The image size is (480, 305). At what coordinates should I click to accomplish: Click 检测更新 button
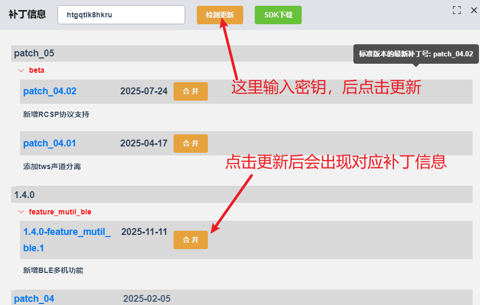(x=220, y=15)
